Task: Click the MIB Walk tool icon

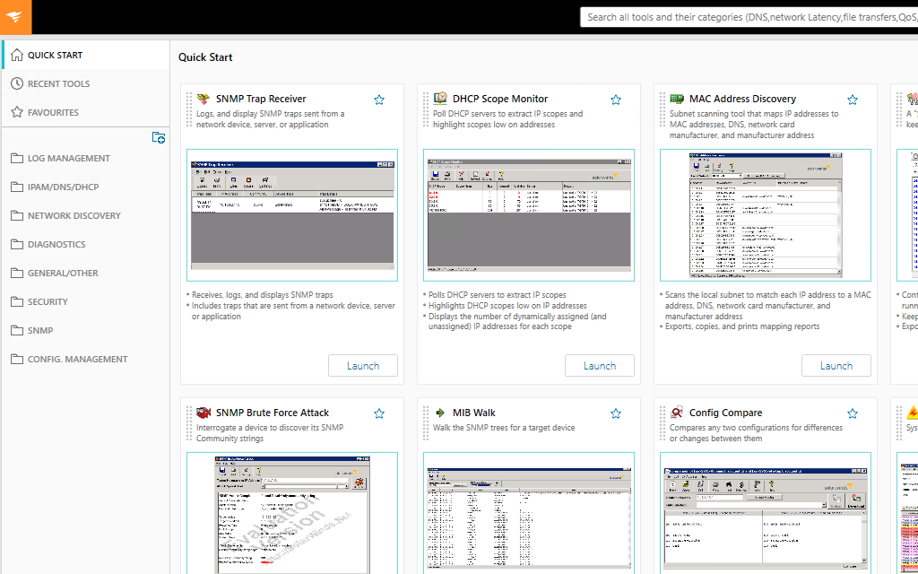Action: (438, 413)
